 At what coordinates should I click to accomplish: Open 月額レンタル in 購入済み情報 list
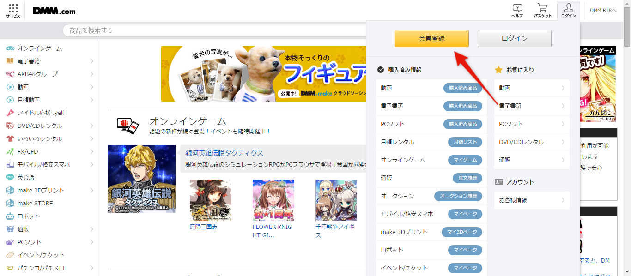pos(397,142)
